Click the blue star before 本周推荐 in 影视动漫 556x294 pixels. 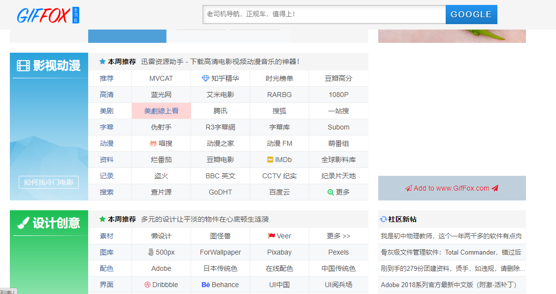click(102, 62)
